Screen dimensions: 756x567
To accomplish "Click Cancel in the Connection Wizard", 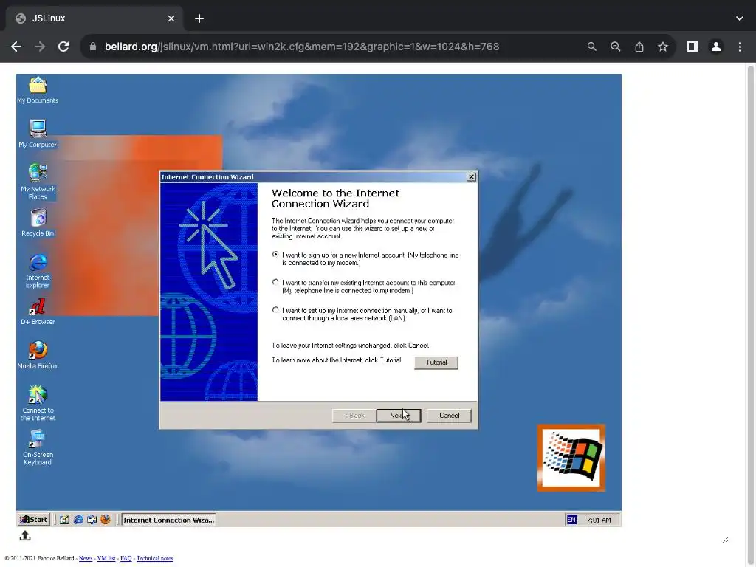I will [x=449, y=415].
